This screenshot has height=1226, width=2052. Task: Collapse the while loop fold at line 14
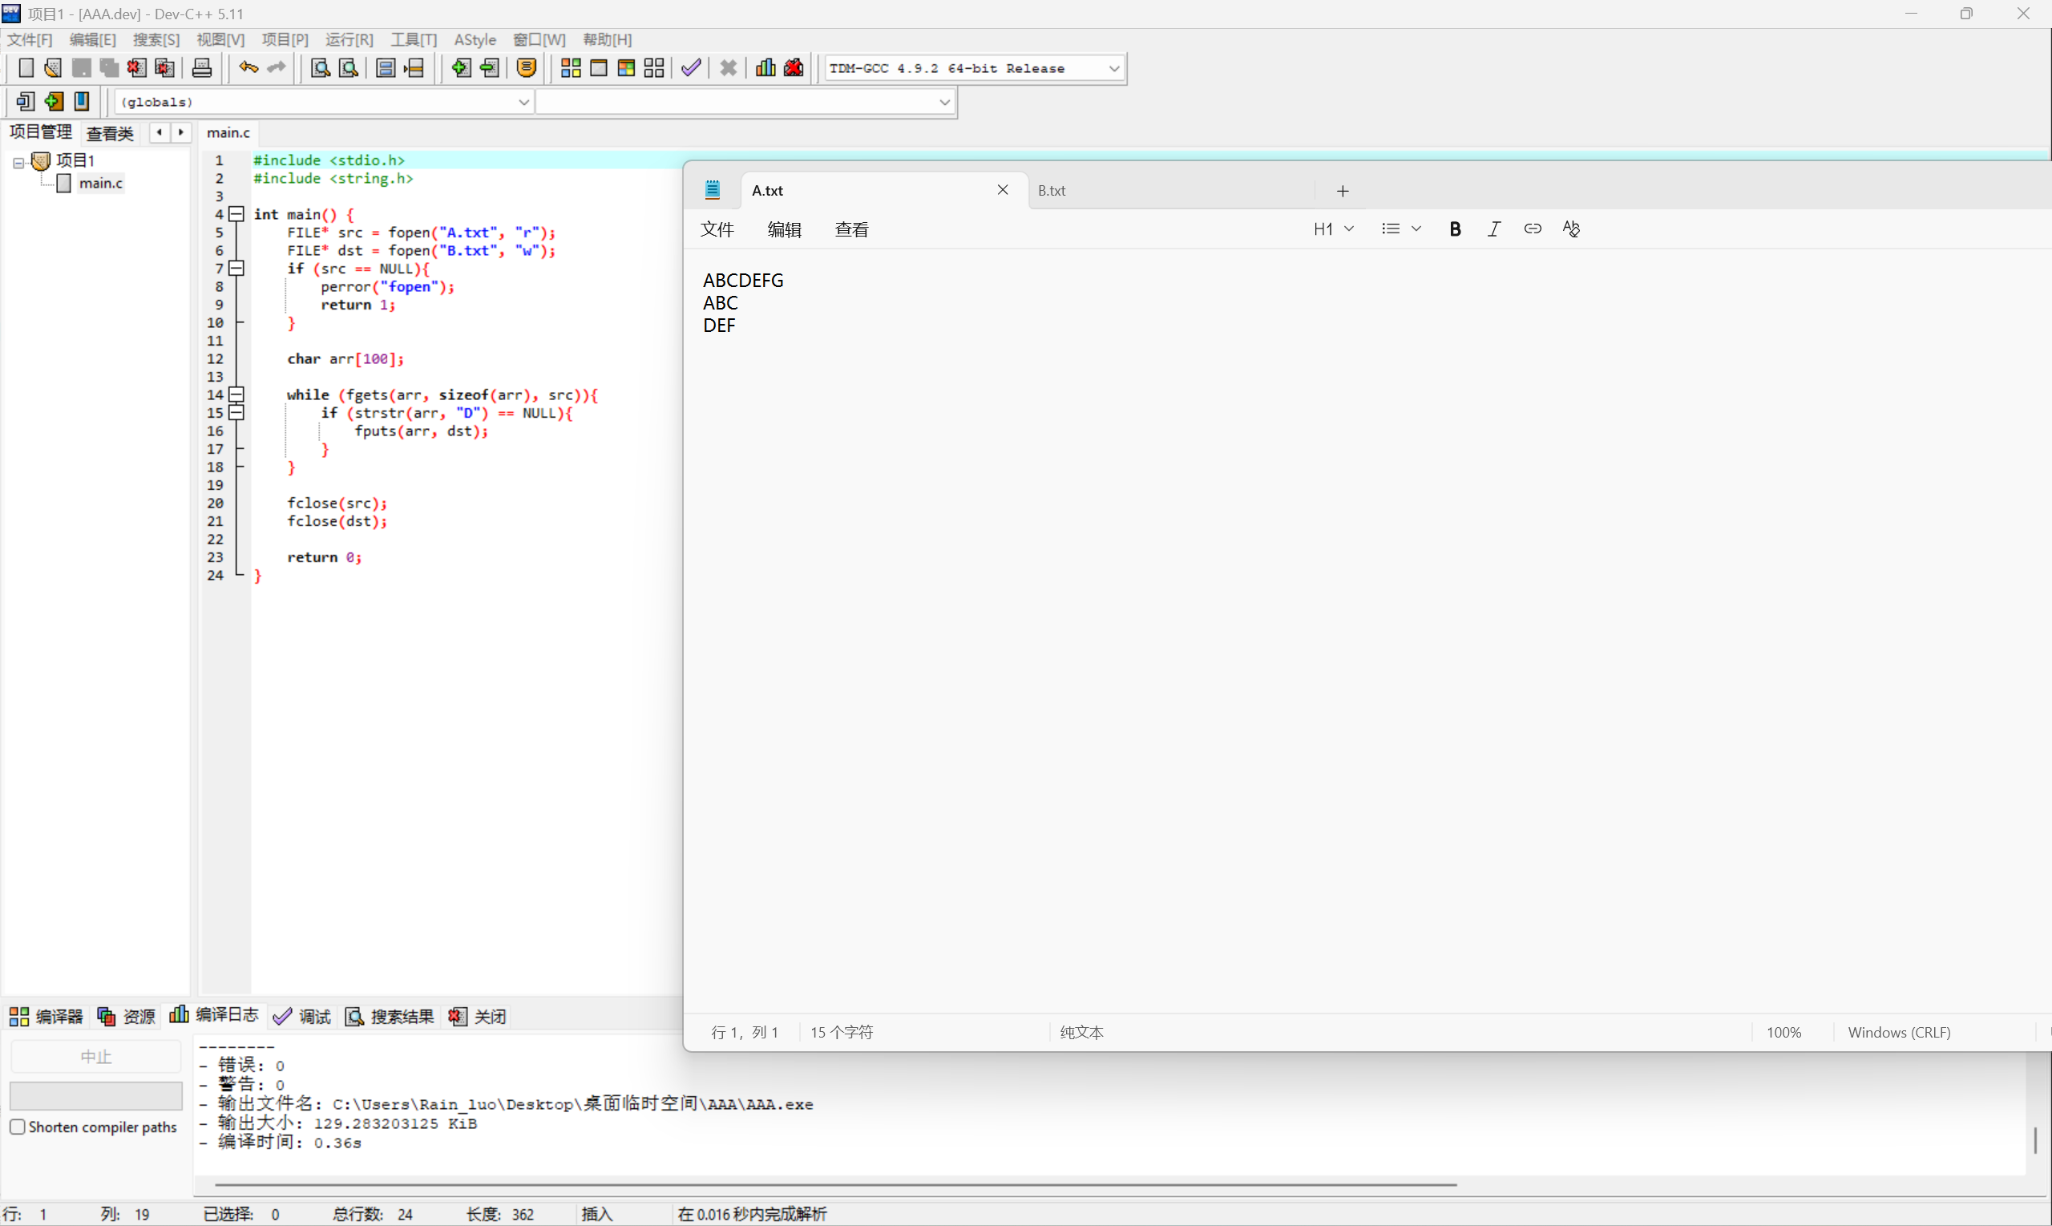pyautogui.click(x=237, y=394)
